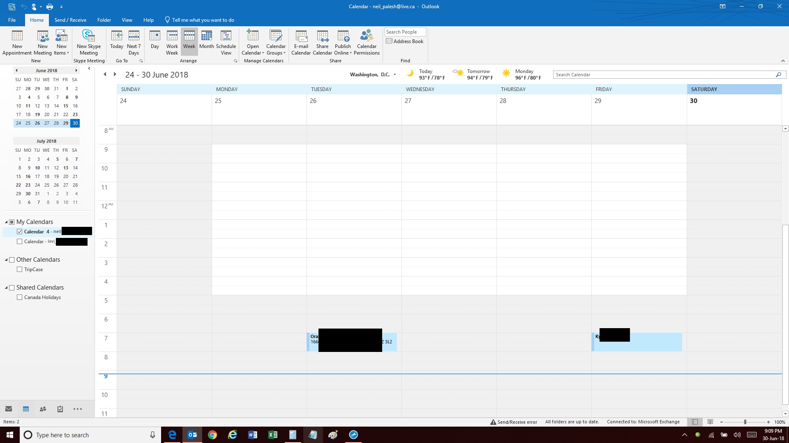Select Schedule View in the ribbon
This screenshot has width=789, height=443.
point(226,42)
